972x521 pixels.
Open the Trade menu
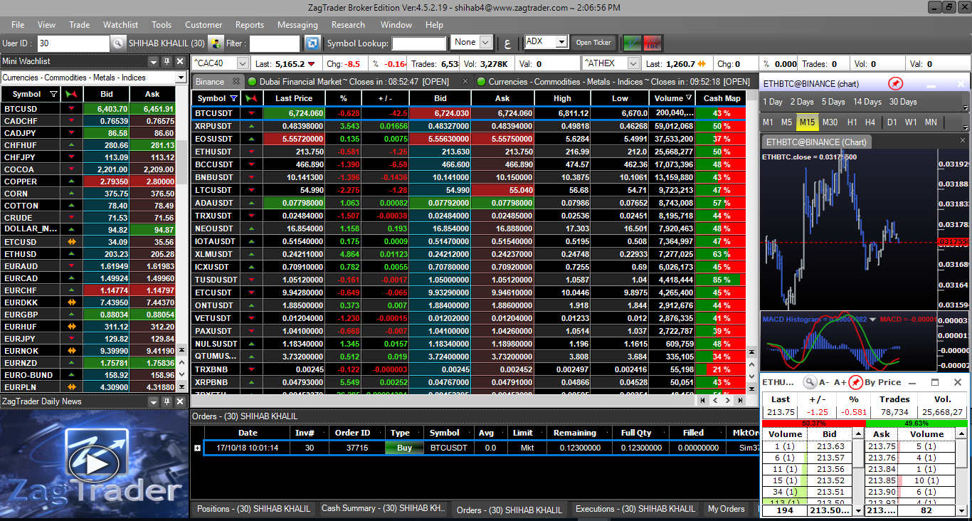click(x=79, y=25)
